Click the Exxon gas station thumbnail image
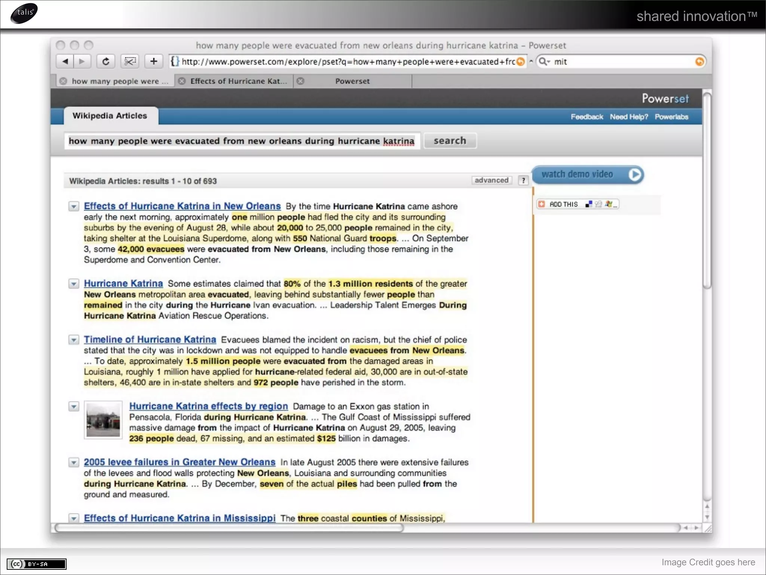Screen dimensions: 766x575 [103, 420]
